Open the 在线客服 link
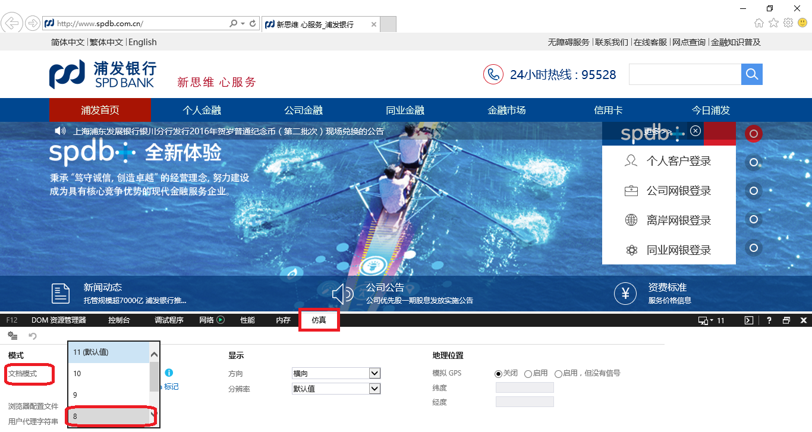 click(650, 42)
